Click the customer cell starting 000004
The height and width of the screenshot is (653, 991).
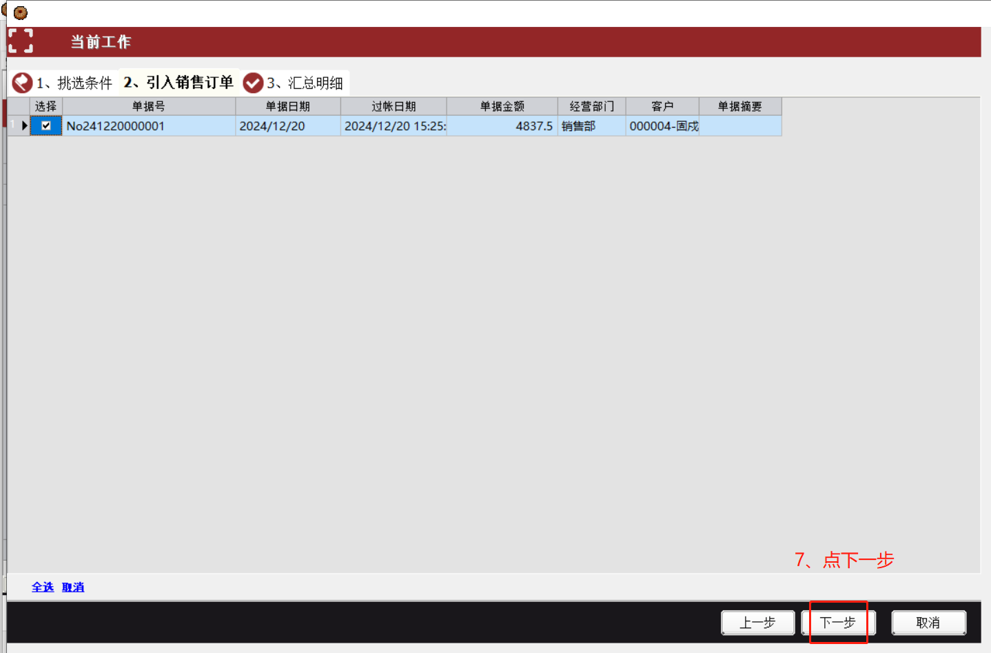tap(662, 126)
